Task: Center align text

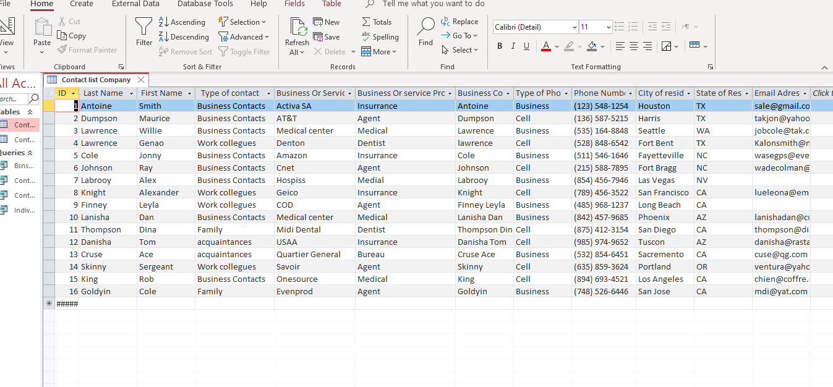Action: tap(633, 46)
